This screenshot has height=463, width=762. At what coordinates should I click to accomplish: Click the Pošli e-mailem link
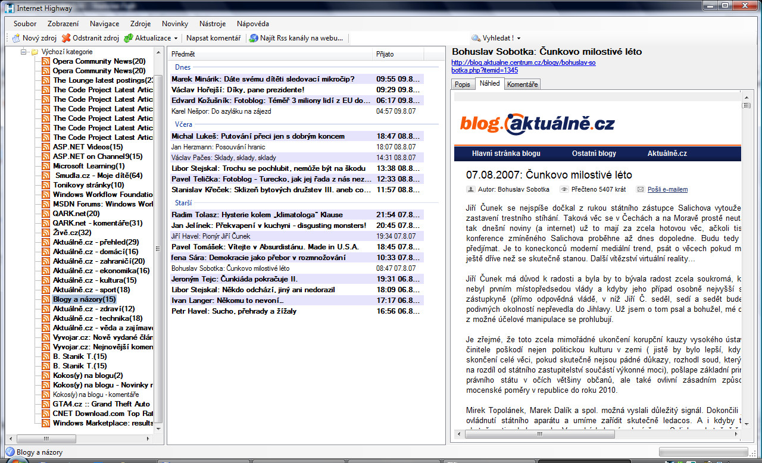(x=667, y=189)
